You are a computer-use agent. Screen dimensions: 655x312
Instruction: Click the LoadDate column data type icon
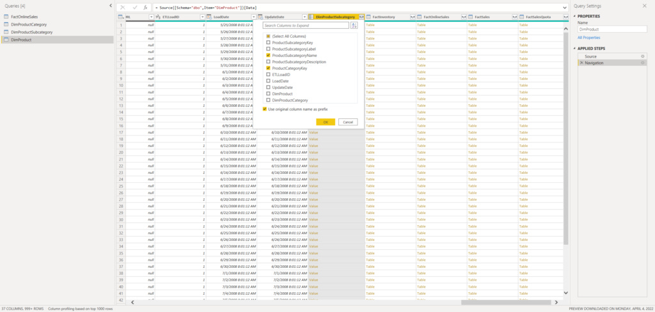[x=209, y=17]
